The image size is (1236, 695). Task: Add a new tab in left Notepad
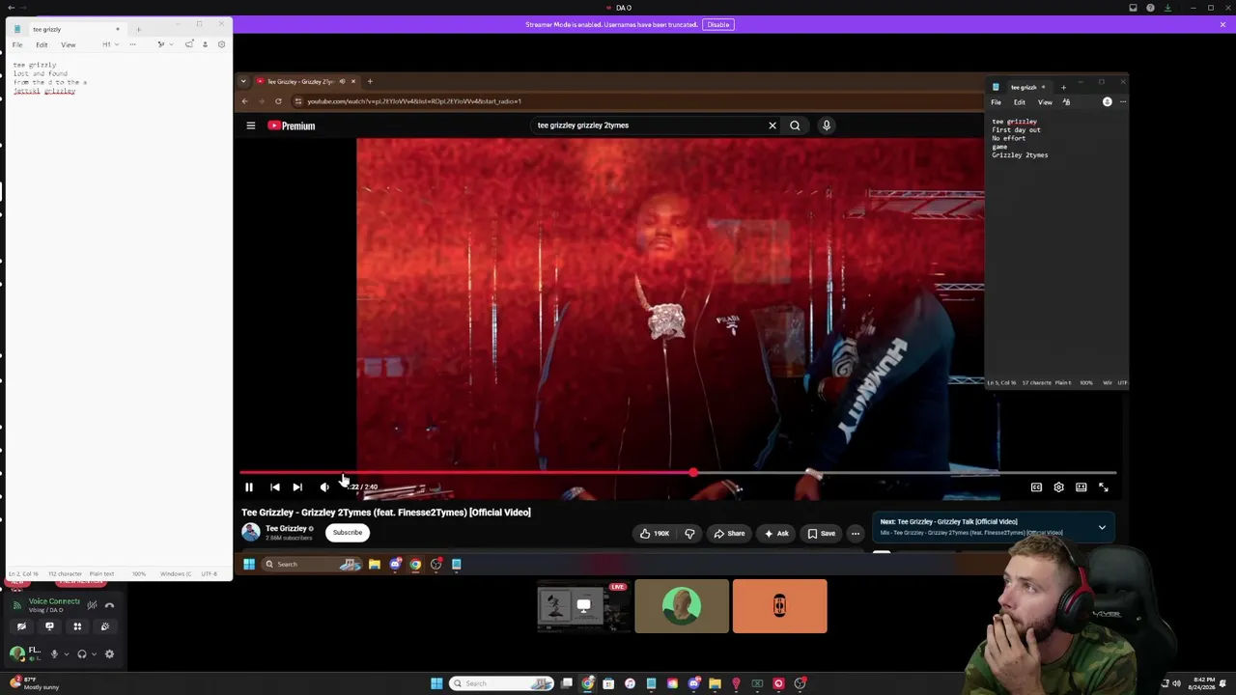point(138,29)
